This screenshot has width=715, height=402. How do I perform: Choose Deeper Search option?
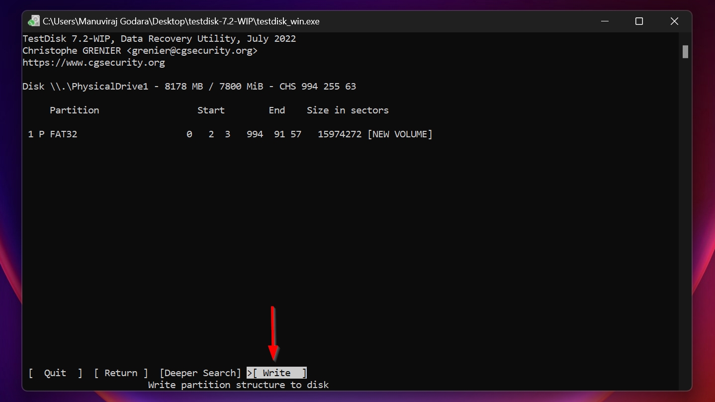pyautogui.click(x=200, y=373)
